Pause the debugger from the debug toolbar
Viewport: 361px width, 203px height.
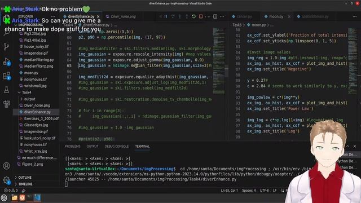coord(166,16)
